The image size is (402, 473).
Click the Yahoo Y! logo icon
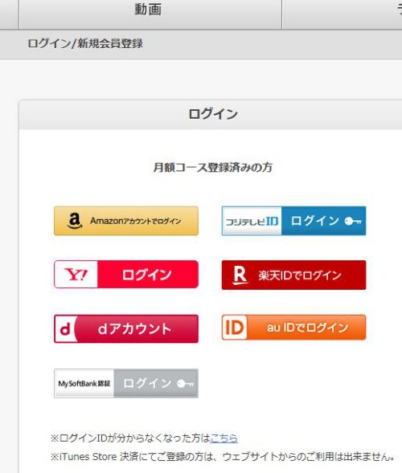(x=76, y=275)
